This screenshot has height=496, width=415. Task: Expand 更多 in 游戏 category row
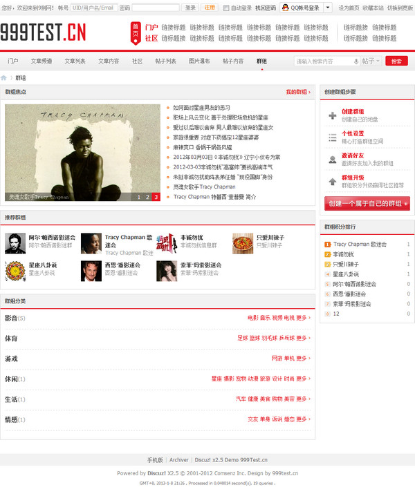[x=303, y=358]
